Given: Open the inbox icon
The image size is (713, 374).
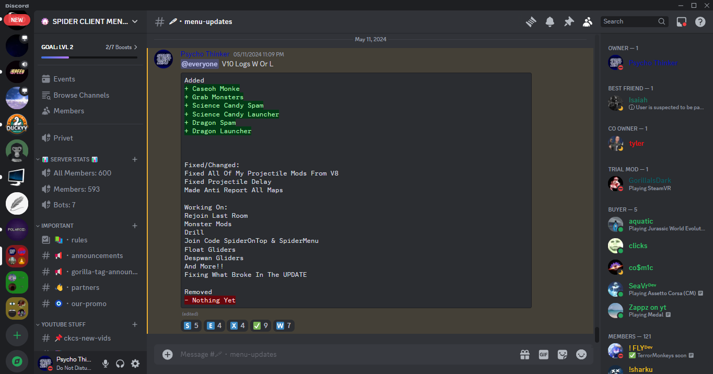Looking at the screenshot, I should pos(681,21).
